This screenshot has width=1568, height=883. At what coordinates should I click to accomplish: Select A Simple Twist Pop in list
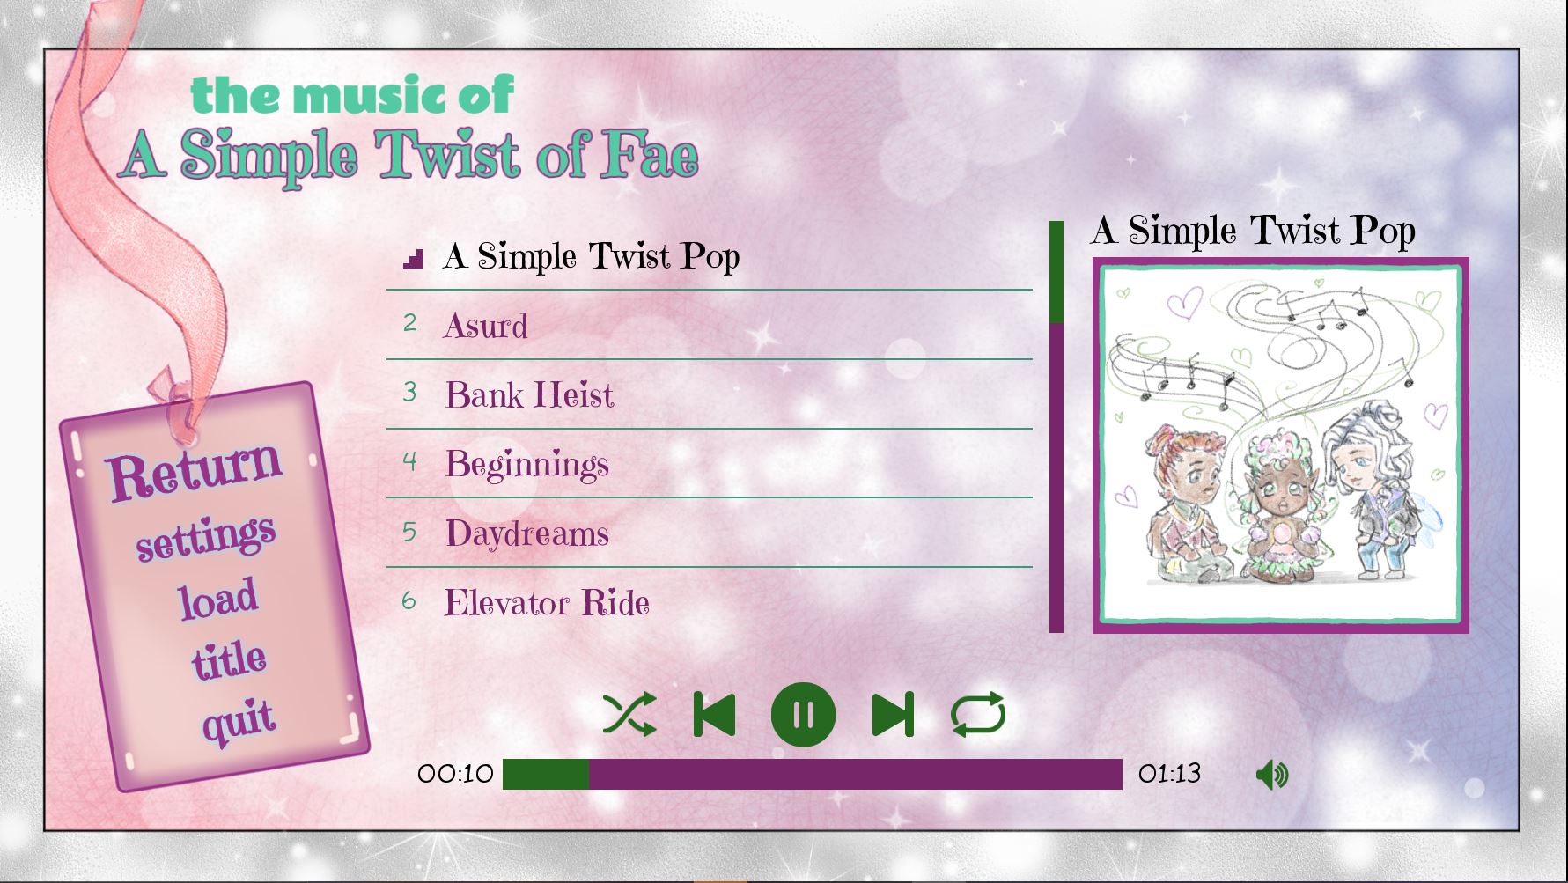tap(709, 256)
